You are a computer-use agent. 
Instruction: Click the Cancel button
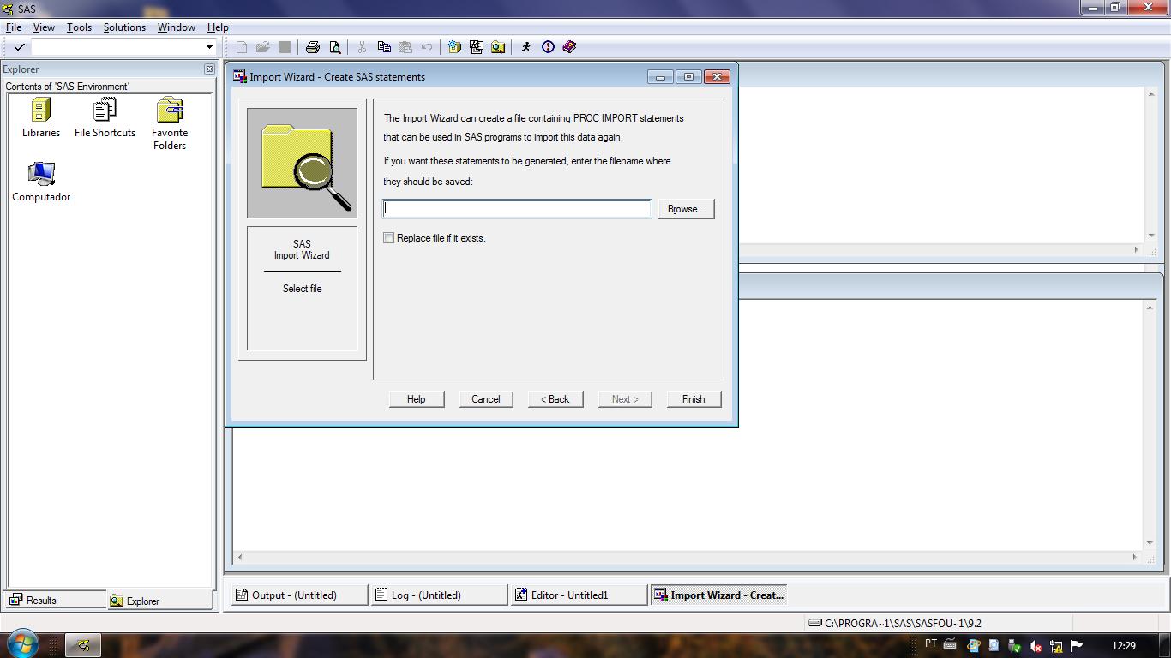click(x=486, y=399)
